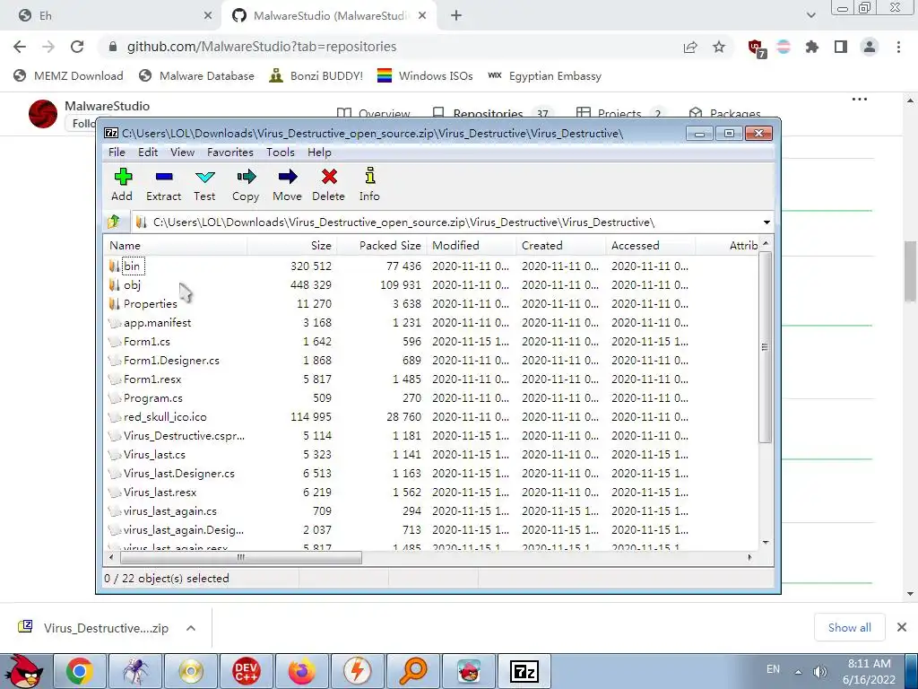Sort by Modified column header
Screen dimensions: 918x689
coord(472,246)
